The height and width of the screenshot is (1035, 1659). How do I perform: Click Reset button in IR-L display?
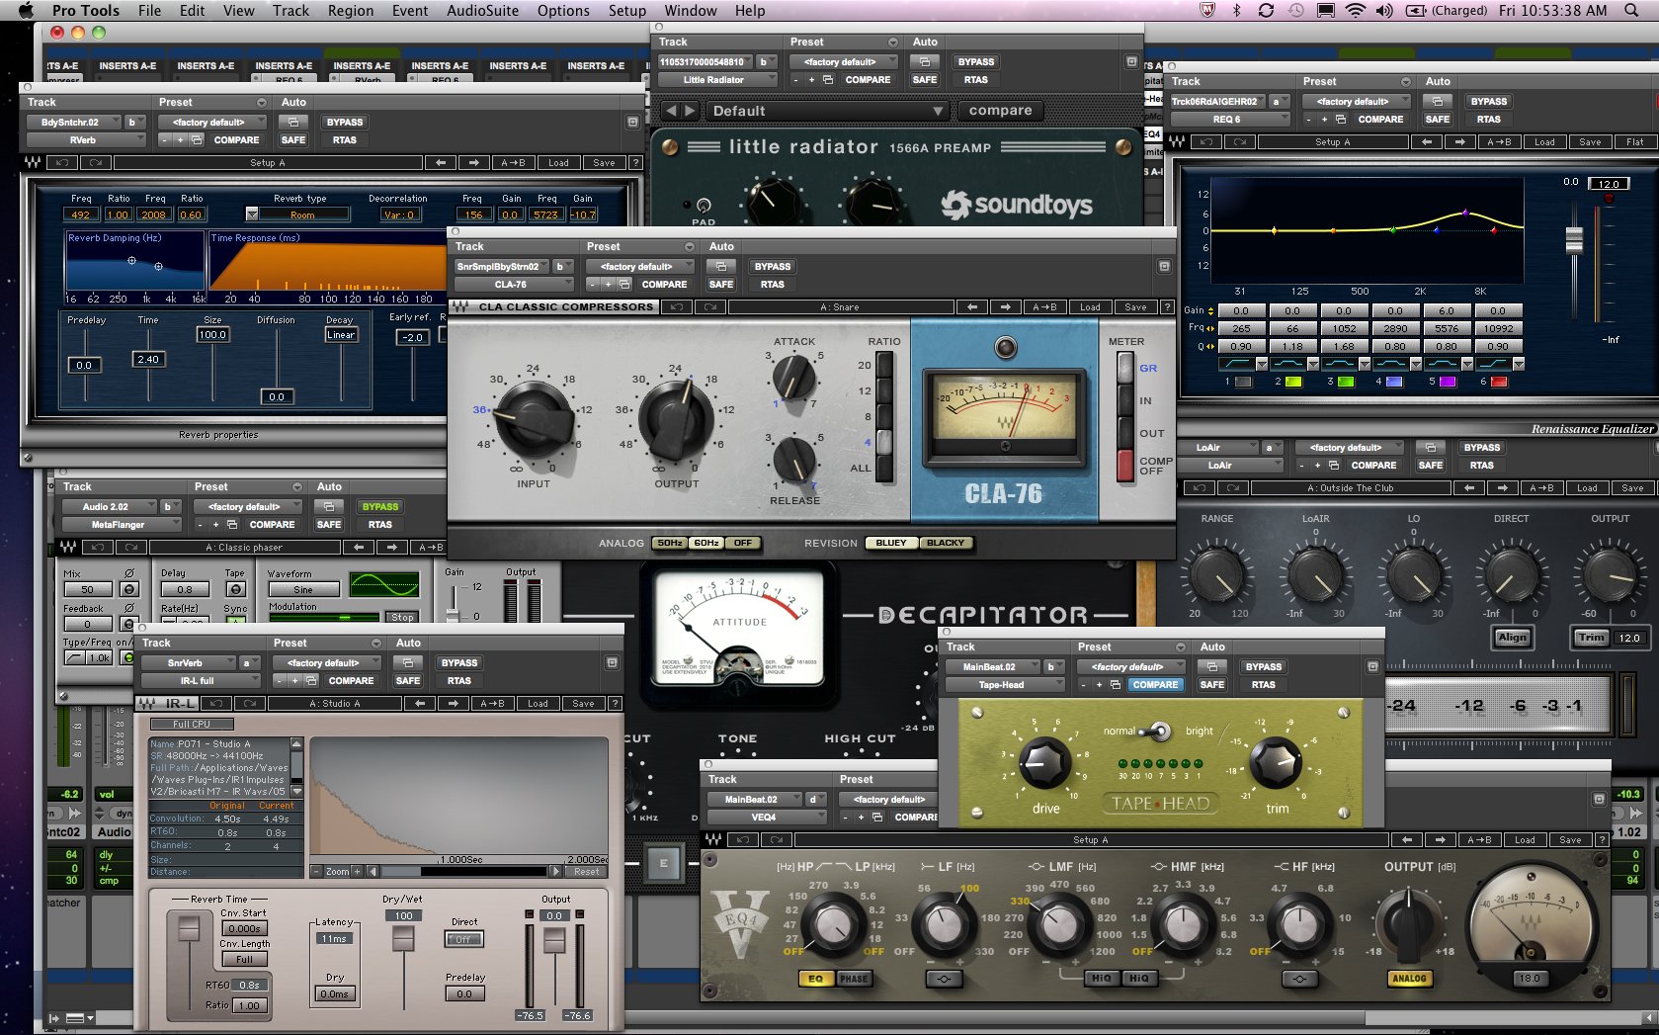coord(586,871)
